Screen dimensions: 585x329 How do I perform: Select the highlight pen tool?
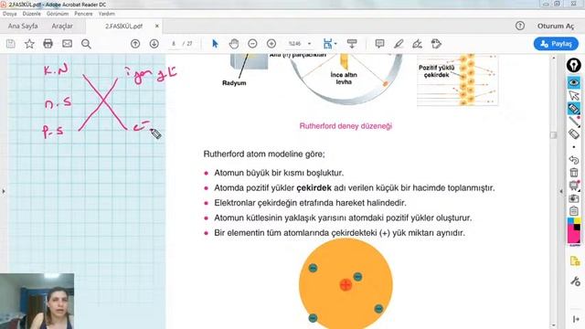click(399, 44)
